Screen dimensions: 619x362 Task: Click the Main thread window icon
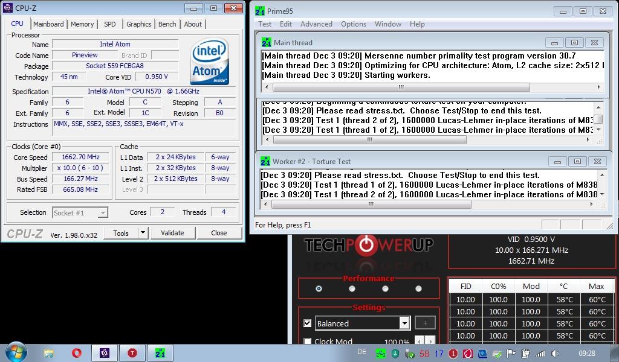267,43
